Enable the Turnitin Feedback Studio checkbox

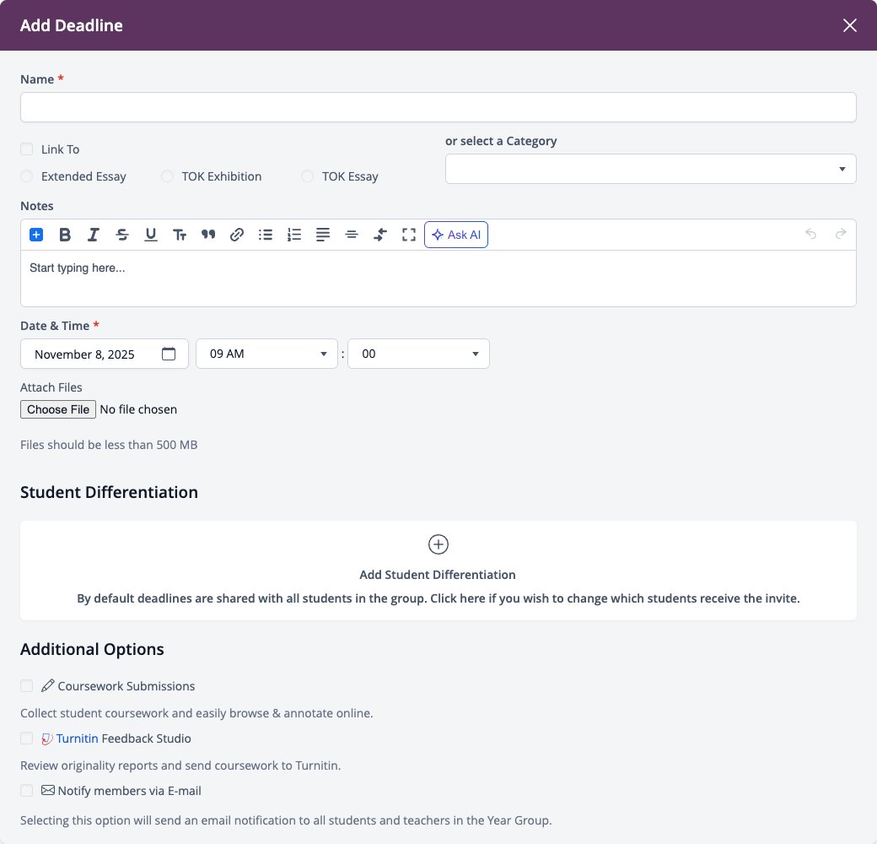pyautogui.click(x=26, y=738)
